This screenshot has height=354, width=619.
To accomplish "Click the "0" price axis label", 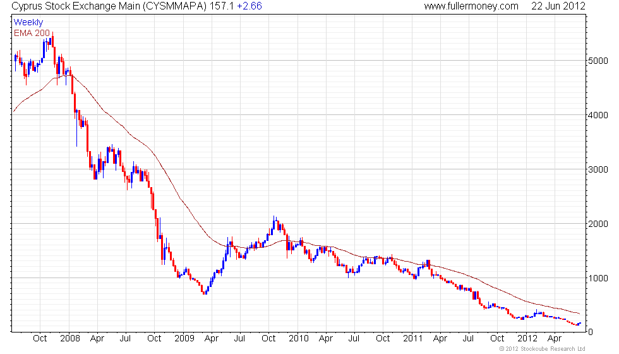I will click(590, 332).
